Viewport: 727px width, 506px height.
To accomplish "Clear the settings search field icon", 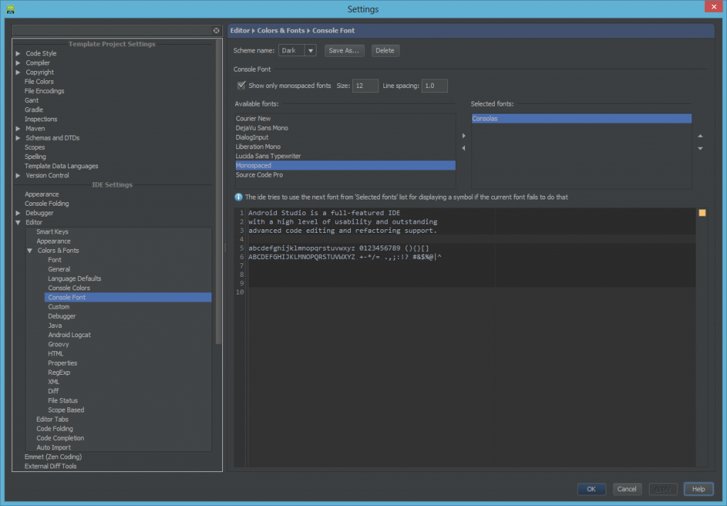I will [216, 31].
